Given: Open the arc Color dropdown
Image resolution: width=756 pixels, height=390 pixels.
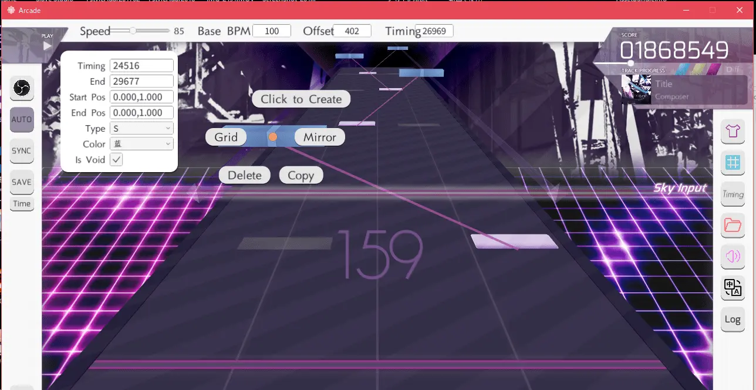Looking at the screenshot, I should [x=141, y=144].
